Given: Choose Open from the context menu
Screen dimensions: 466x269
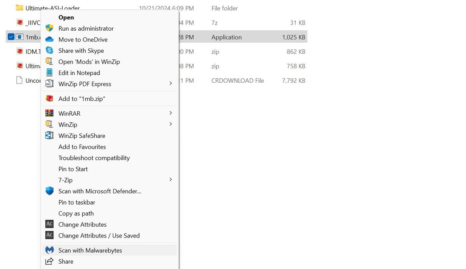Looking at the screenshot, I should [110, 17].
